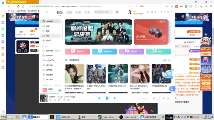Screen dimensions: 214x120
Task: Click the teal 分类 button
Action: (x=159, y=51)
